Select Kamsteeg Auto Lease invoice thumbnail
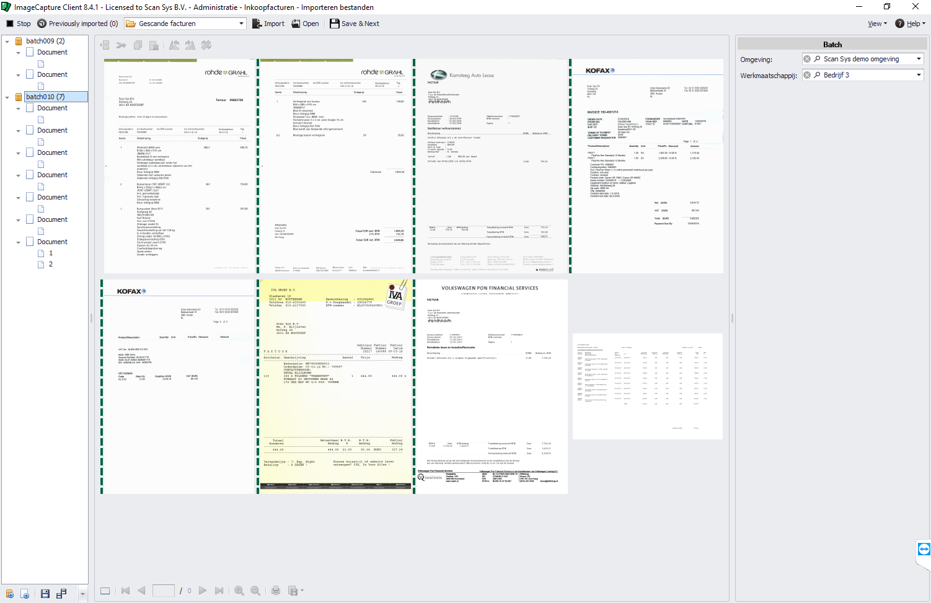Image resolution: width=931 pixels, height=603 pixels. click(x=492, y=166)
